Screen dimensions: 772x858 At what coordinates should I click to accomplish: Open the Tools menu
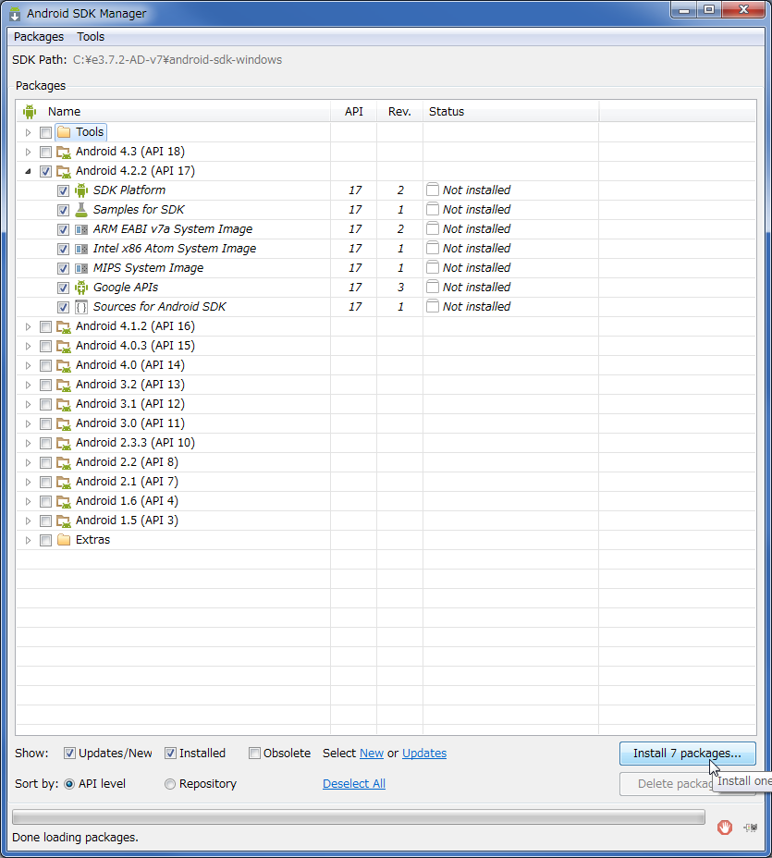point(91,37)
